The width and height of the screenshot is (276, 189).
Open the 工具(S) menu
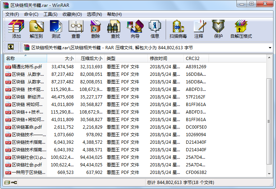pyautogui.click(x=50, y=14)
